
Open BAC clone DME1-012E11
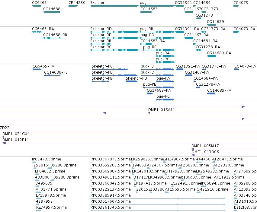pos(16,140)
